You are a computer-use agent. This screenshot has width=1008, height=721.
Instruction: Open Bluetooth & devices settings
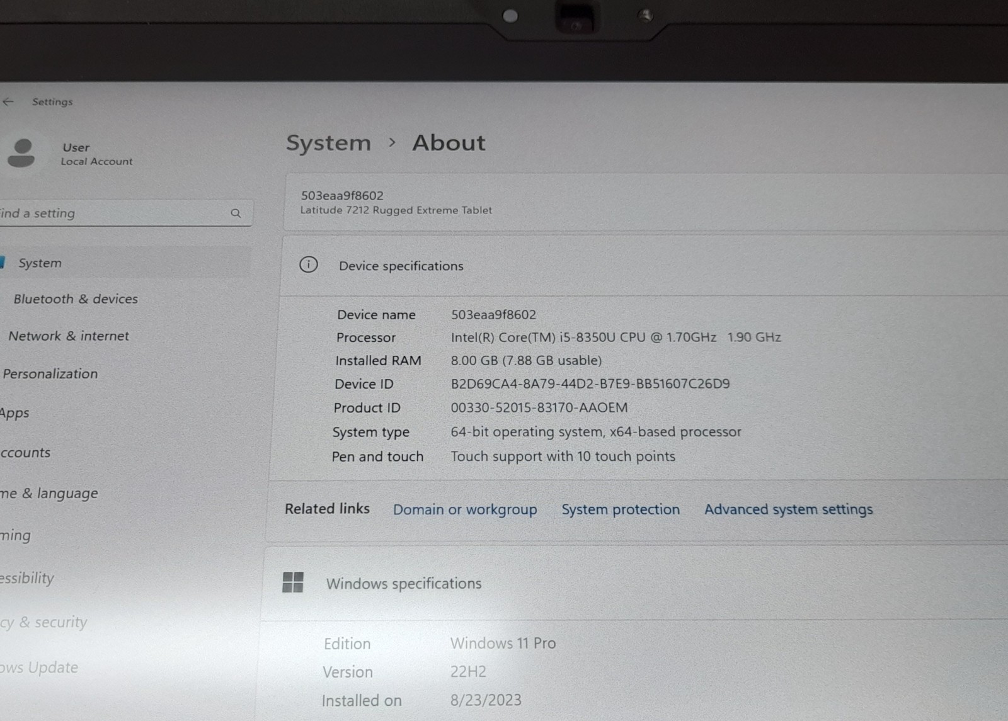click(76, 299)
